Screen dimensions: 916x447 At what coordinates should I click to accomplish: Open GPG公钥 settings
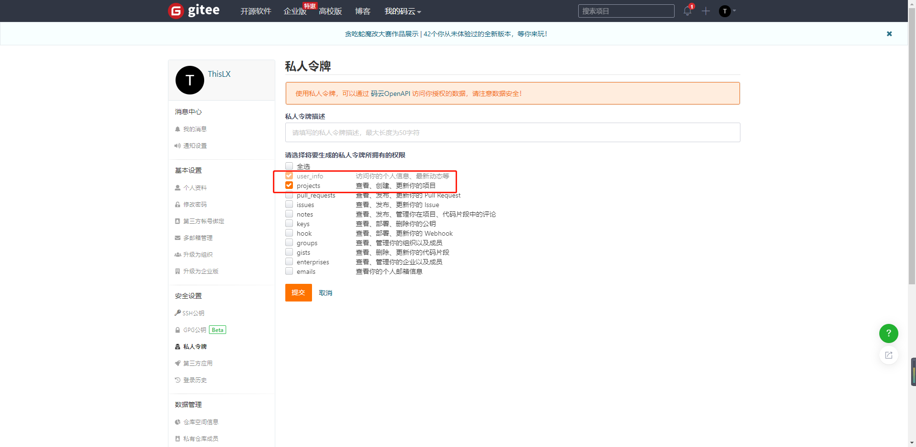[x=195, y=330]
